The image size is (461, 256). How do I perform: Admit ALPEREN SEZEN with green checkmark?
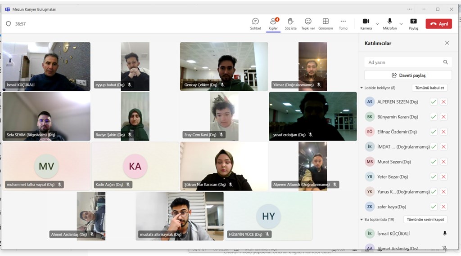[434, 102]
